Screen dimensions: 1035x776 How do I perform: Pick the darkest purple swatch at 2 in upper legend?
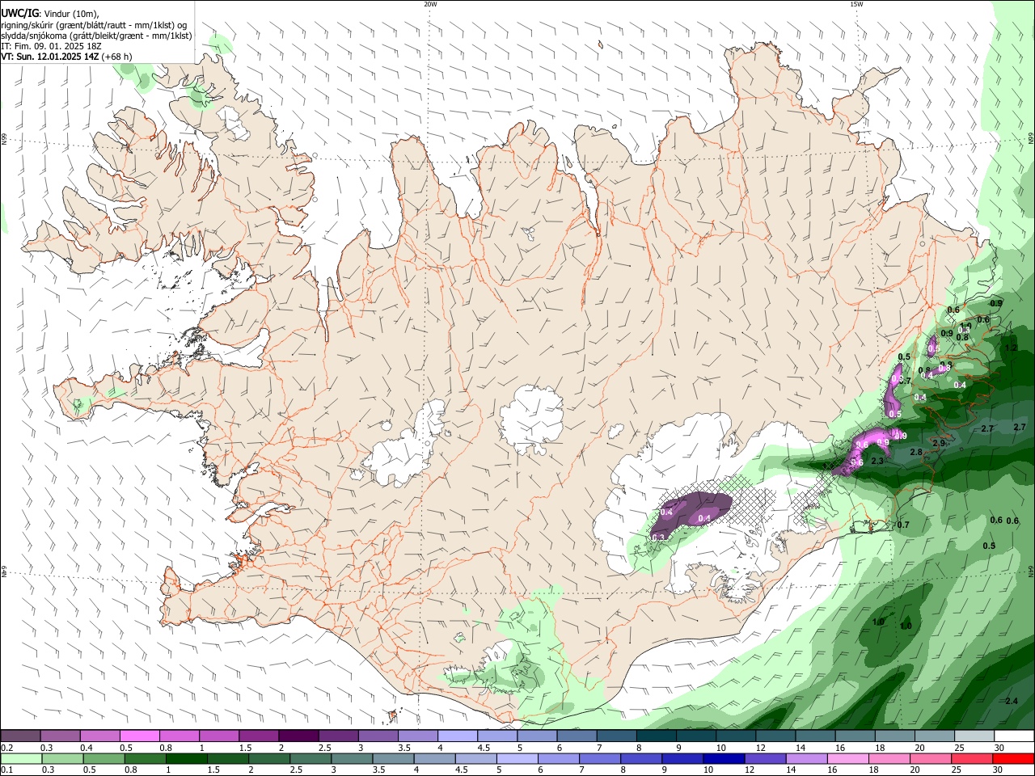point(298,736)
